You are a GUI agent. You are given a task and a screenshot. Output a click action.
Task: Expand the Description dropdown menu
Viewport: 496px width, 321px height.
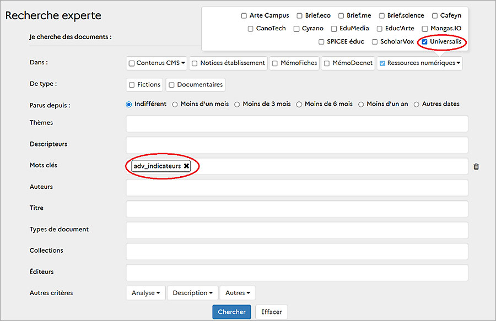[x=192, y=293]
